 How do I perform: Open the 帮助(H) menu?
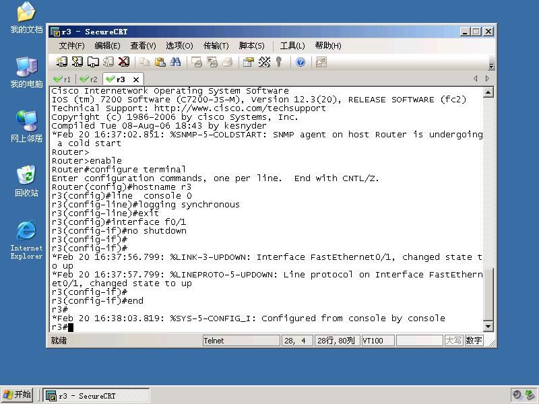[328, 46]
